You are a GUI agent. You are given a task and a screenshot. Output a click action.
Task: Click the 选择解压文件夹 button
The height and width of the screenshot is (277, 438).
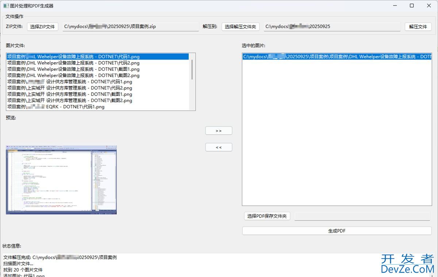[x=240, y=27]
